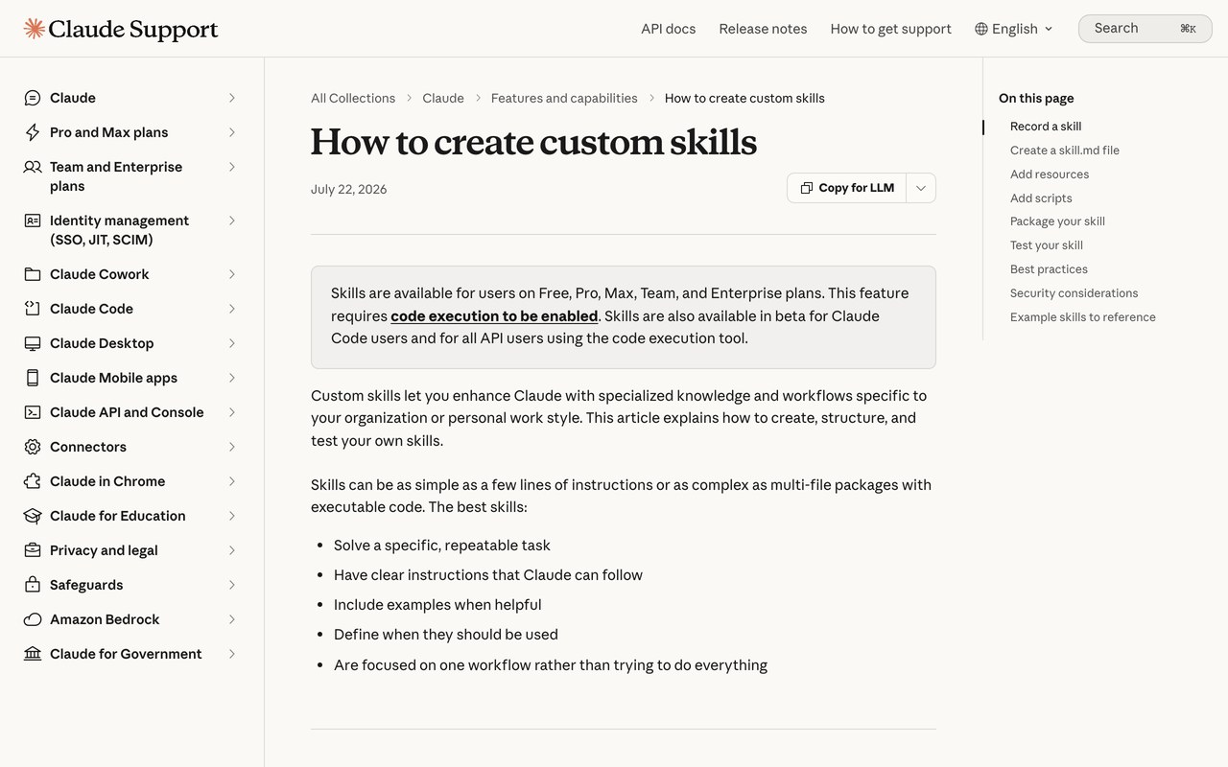Click the monitor icon for Claude Desktop
Screen dimensions: 1228x767
tap(33, 343)
